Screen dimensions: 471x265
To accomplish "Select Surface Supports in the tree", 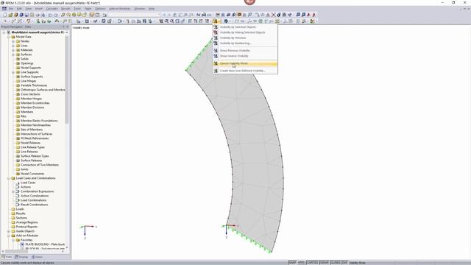I will click(x=32, y=77).
